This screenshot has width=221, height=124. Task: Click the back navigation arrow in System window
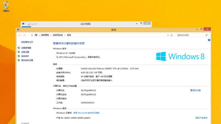[20, 35]
